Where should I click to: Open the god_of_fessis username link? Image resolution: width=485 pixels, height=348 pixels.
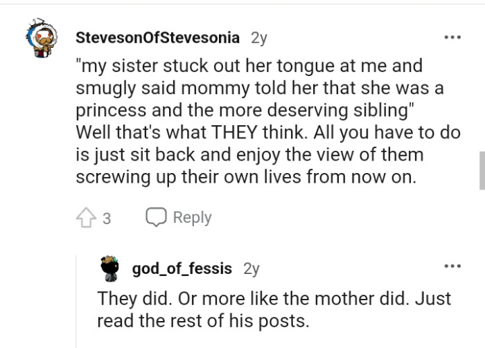point(182,268)
